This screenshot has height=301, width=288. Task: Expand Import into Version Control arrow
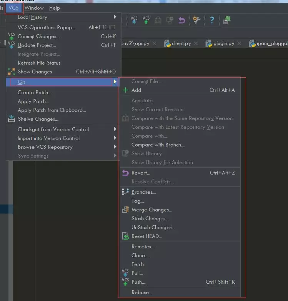point(115,138)
